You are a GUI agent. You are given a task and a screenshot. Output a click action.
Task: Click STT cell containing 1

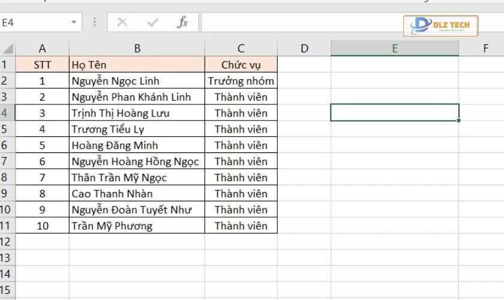click(42, 80)
